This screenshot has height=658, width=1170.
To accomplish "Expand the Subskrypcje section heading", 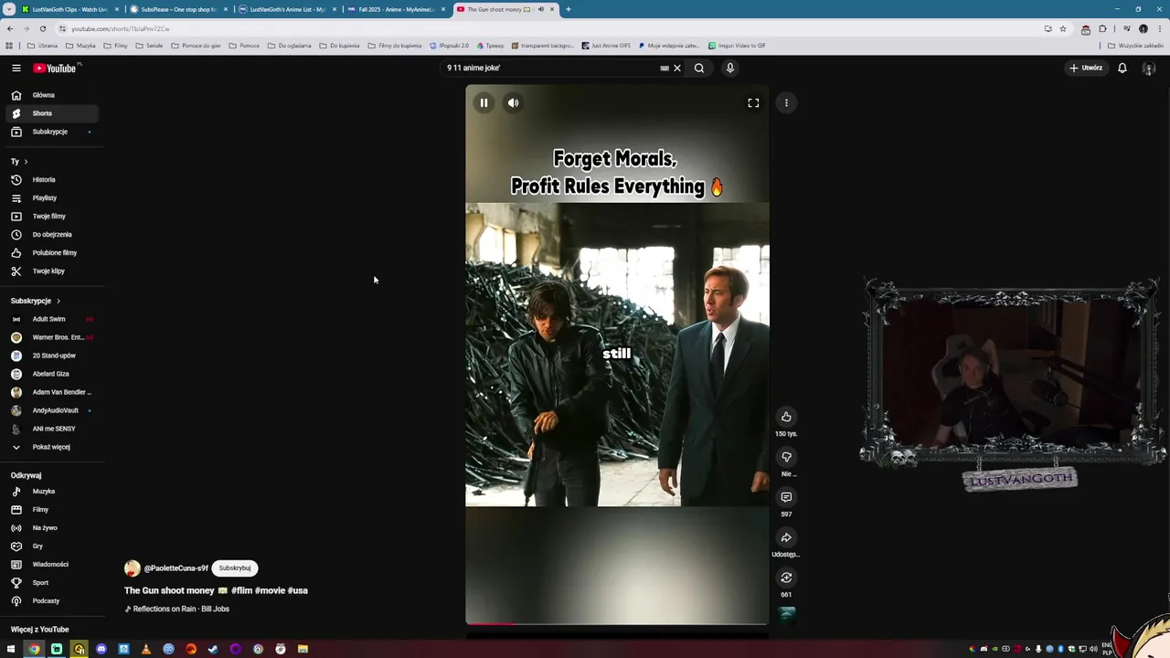I will pos(36,301).
